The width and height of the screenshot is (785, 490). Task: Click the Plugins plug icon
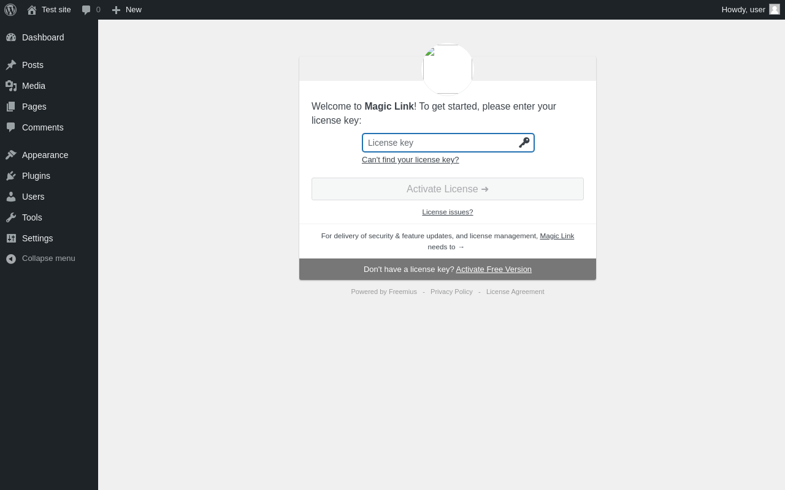pyautogui.click(x=11, y=176)
